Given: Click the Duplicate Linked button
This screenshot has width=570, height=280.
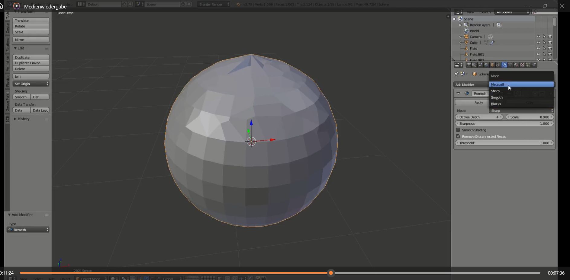Looking at the screenshot, I should [31, 63].
